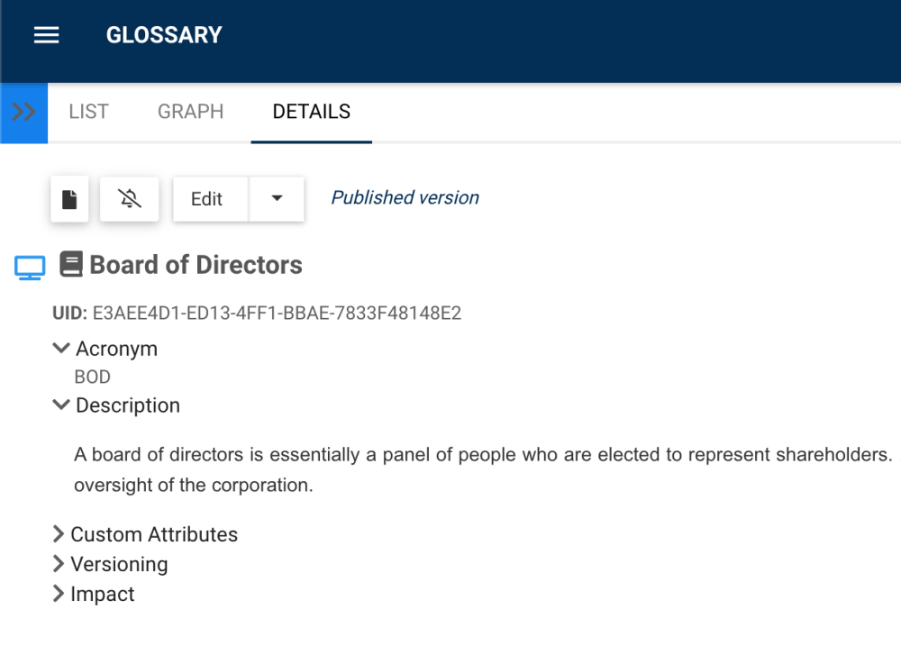The width and height of the screenshot is (901, 646).
Task: Click the Published version label
Action: click(x=405, y=198)
